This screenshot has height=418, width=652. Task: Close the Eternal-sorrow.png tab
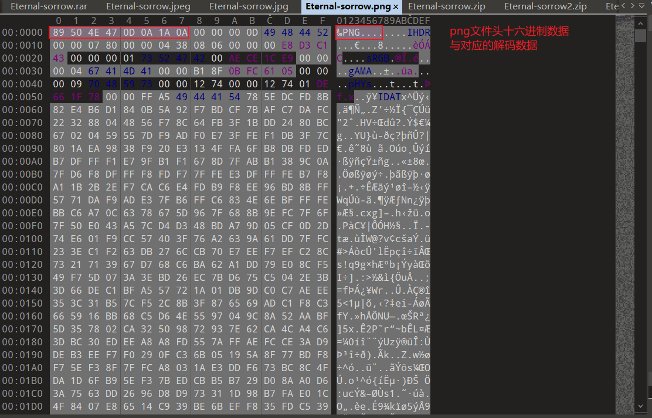click(x=395, y=6)
